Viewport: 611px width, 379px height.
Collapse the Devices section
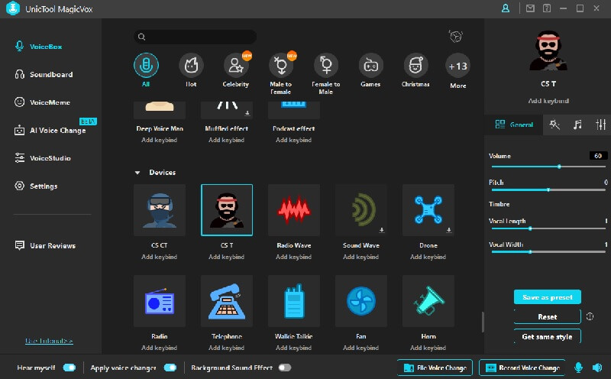click(137, 173)
